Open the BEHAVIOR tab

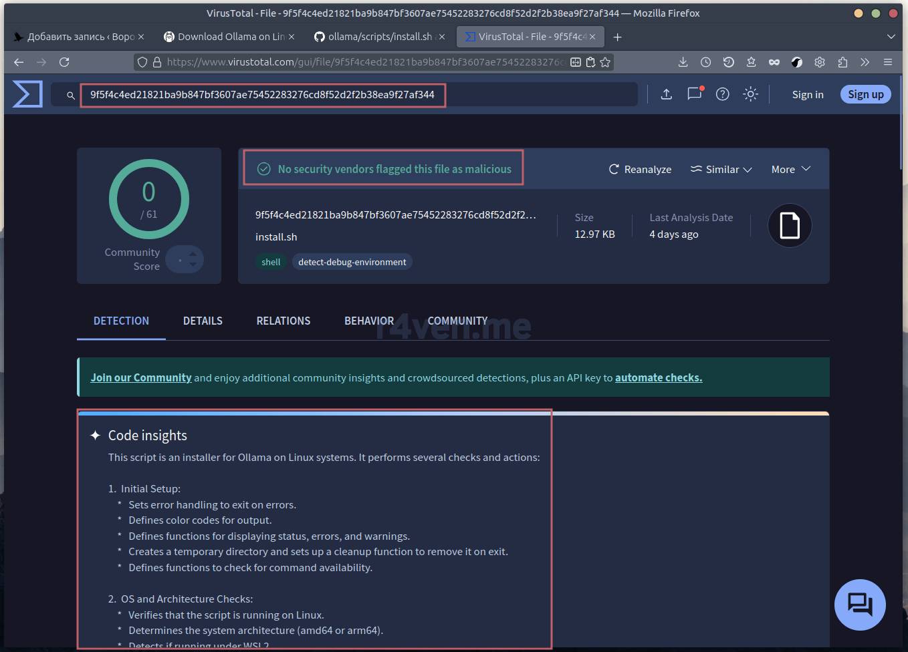tap(369, 321)
